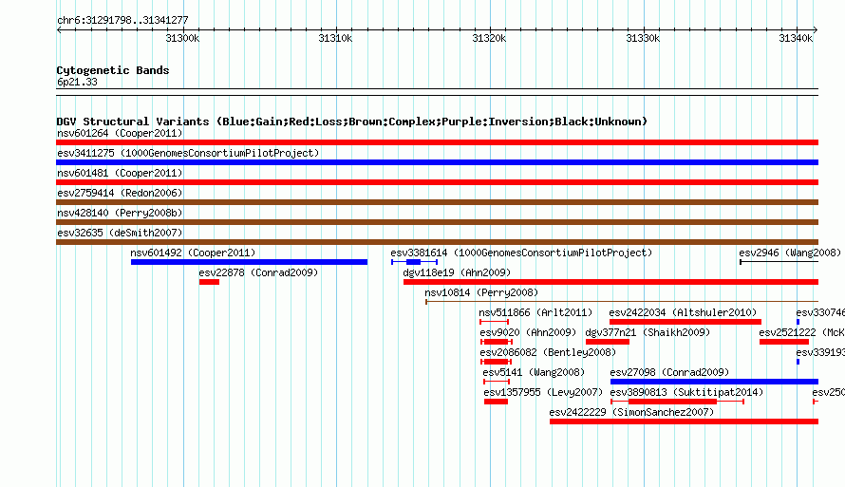Open the nsv601481 (Cooper2011) label
Image resolution: width=845 pixels, height=487 pixels.
tap(120, 173)
